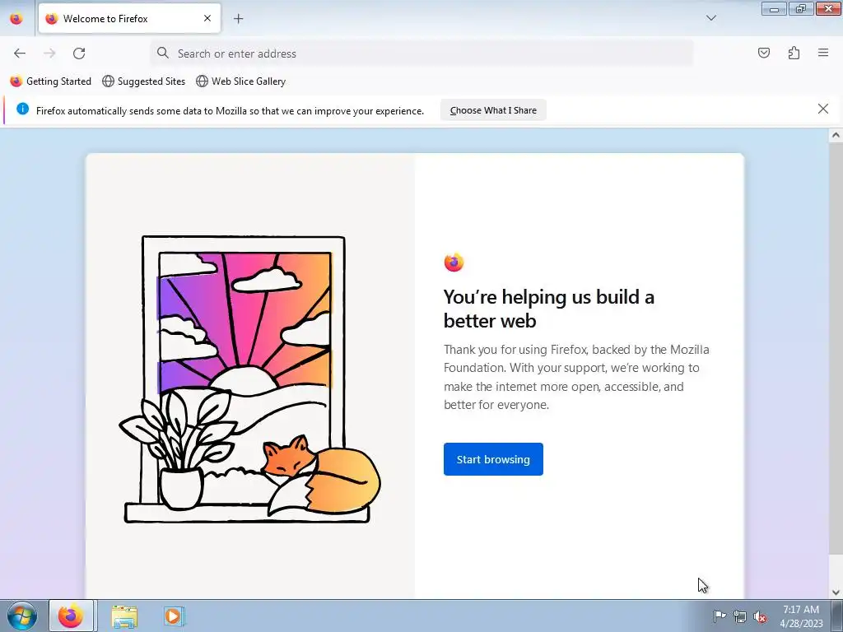This screenshot has width=843, height=632.
Task: Open a new tab with plus icon
Action: click(238, 19)
